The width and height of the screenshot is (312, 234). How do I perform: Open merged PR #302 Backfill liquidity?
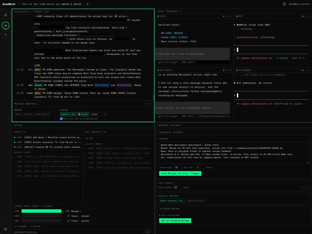pos(119,163)
